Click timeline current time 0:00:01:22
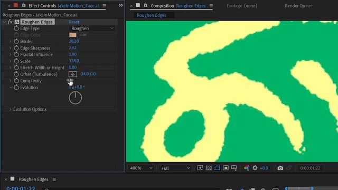The image size is (338, 190). [x=21, y=188]
